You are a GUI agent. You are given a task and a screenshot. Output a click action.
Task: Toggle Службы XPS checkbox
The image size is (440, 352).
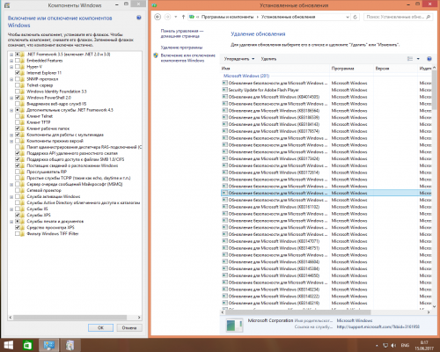[18, 215]
